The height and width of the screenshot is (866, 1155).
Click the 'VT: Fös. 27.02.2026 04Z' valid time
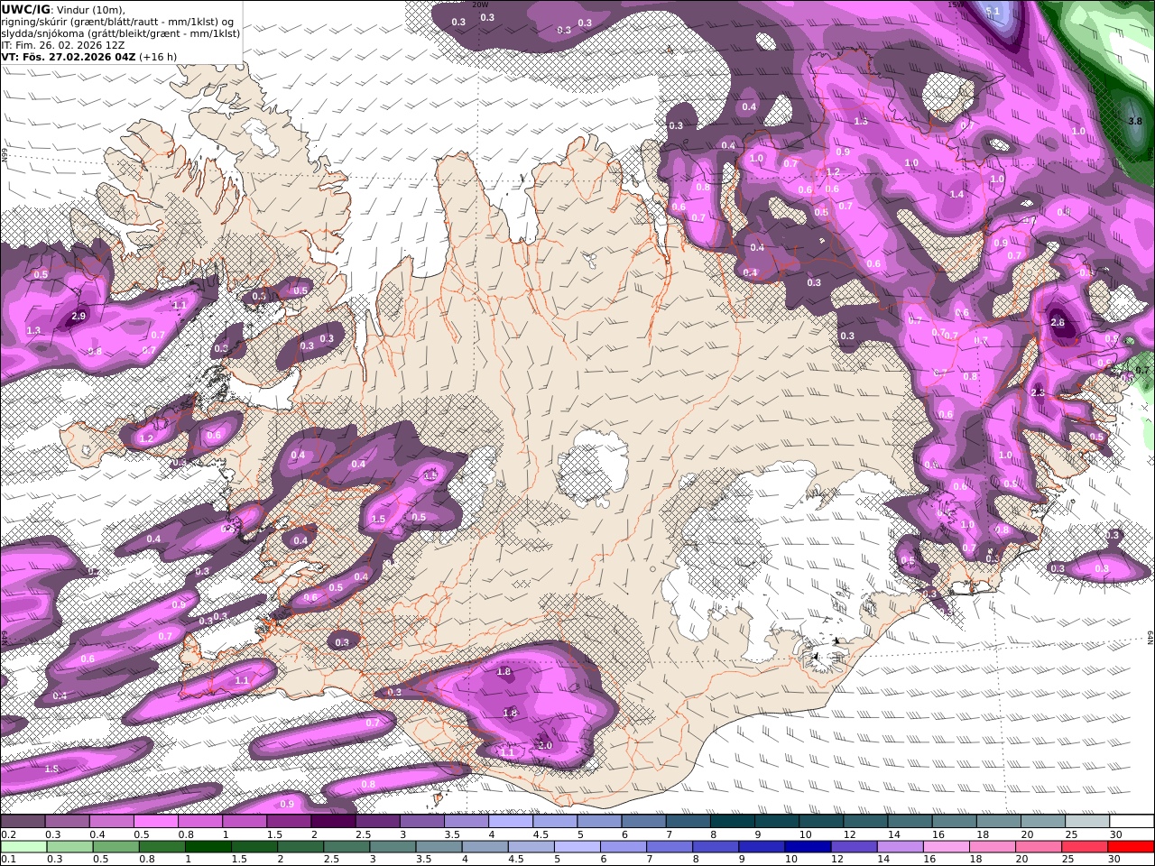point(68,57)
